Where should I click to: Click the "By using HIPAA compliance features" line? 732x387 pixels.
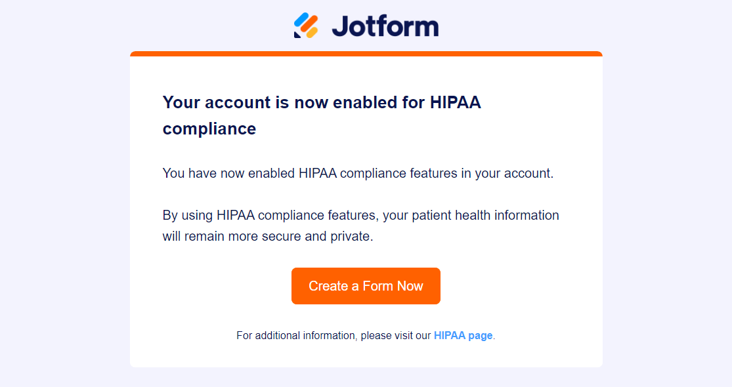pyautogui.click(x=360, y=215)
